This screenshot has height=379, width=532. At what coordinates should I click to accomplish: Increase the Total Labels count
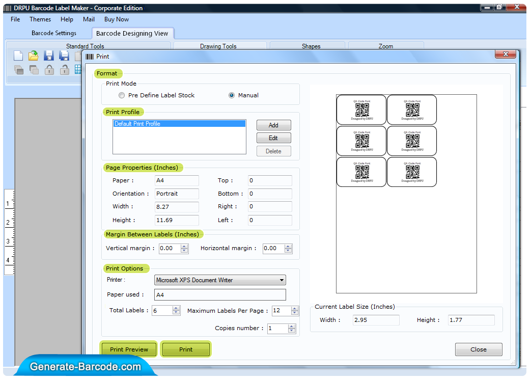(x=176, y=308)
